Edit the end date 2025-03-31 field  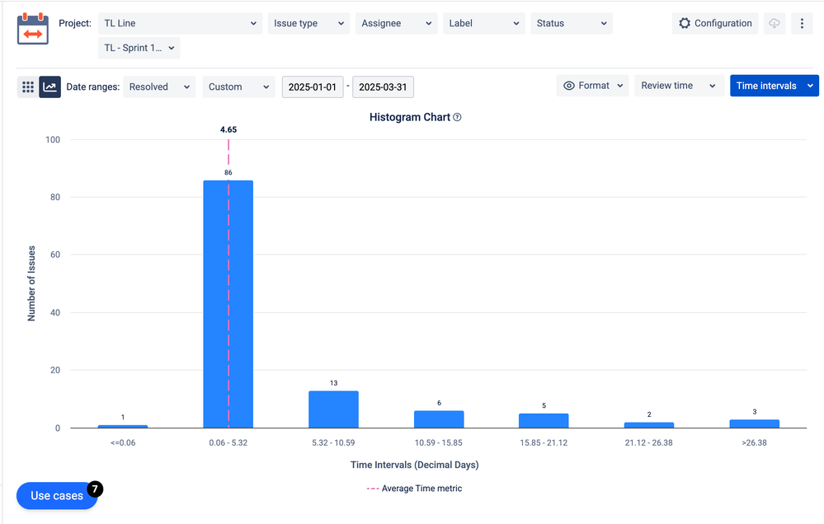[x=383, y=87]
